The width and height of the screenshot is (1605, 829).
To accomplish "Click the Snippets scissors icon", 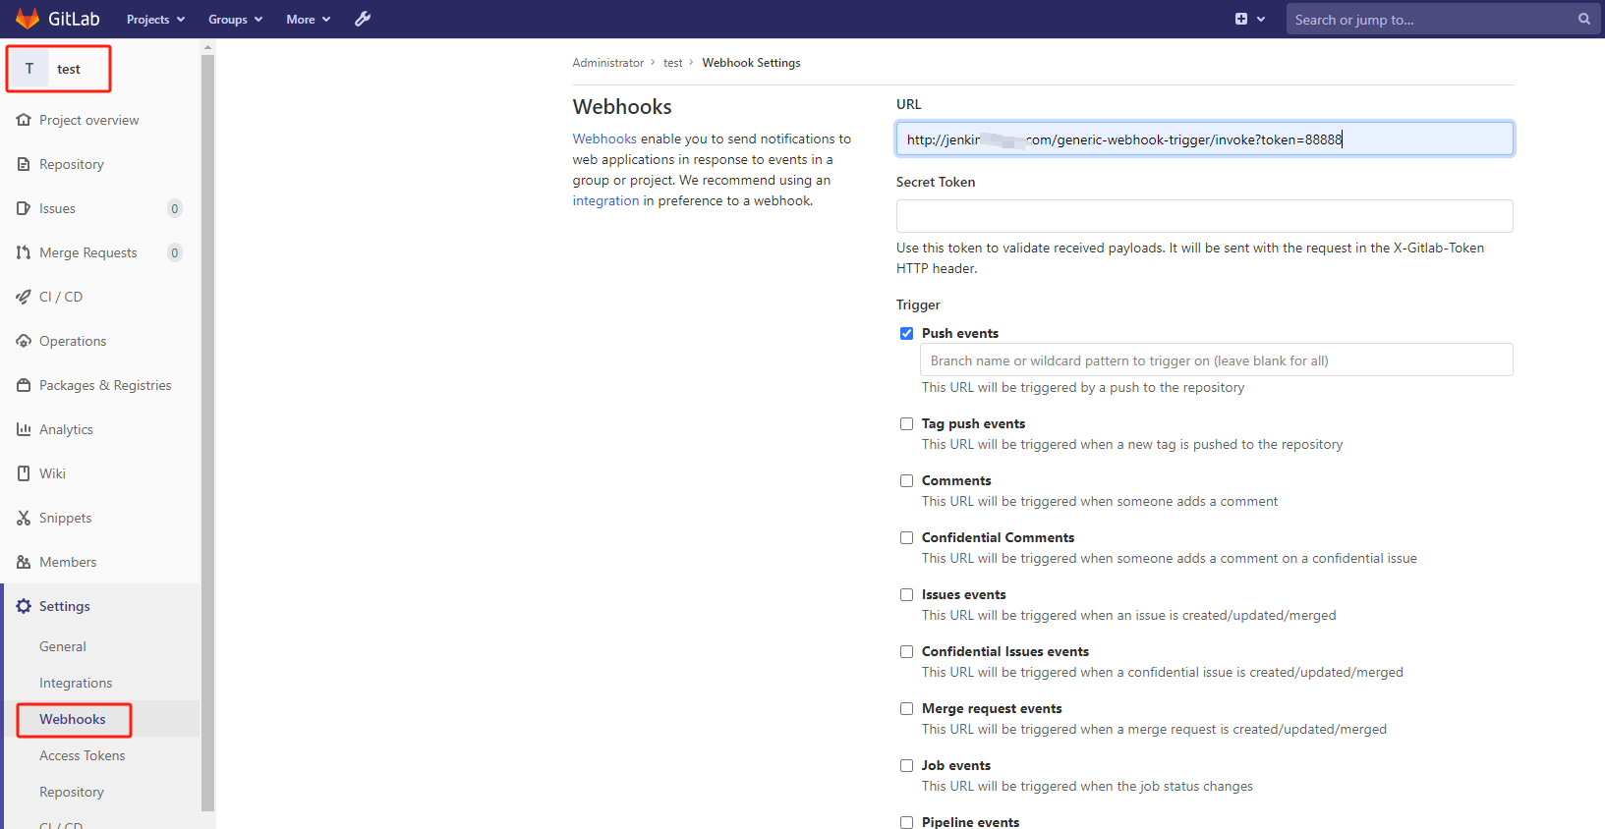I will click(24, 518).
